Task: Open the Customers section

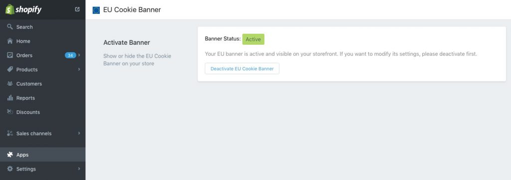Action: (x=43, y=84)
